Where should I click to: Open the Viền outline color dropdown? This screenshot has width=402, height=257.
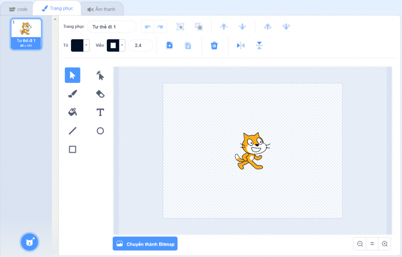click(x=122, y=46)
